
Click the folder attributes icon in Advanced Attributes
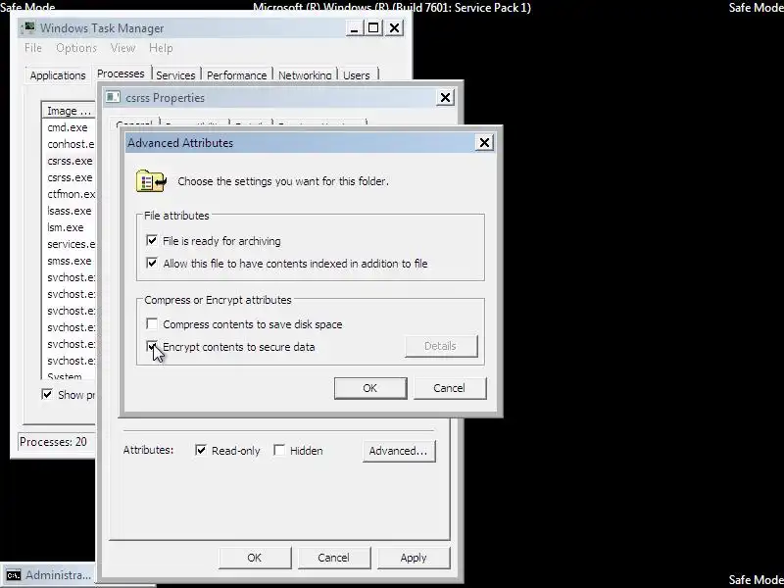[151, 181]
